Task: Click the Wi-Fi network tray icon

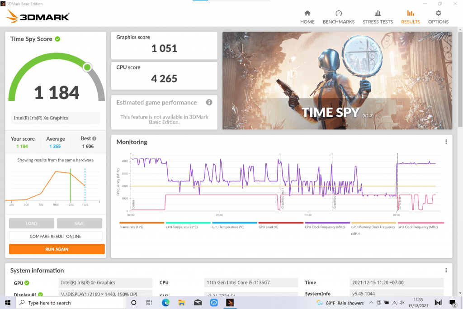Action: tap(394, 303)
